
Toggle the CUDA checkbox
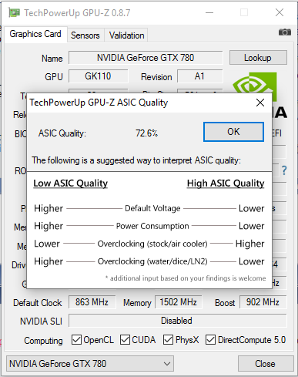(x=125, y=339)
